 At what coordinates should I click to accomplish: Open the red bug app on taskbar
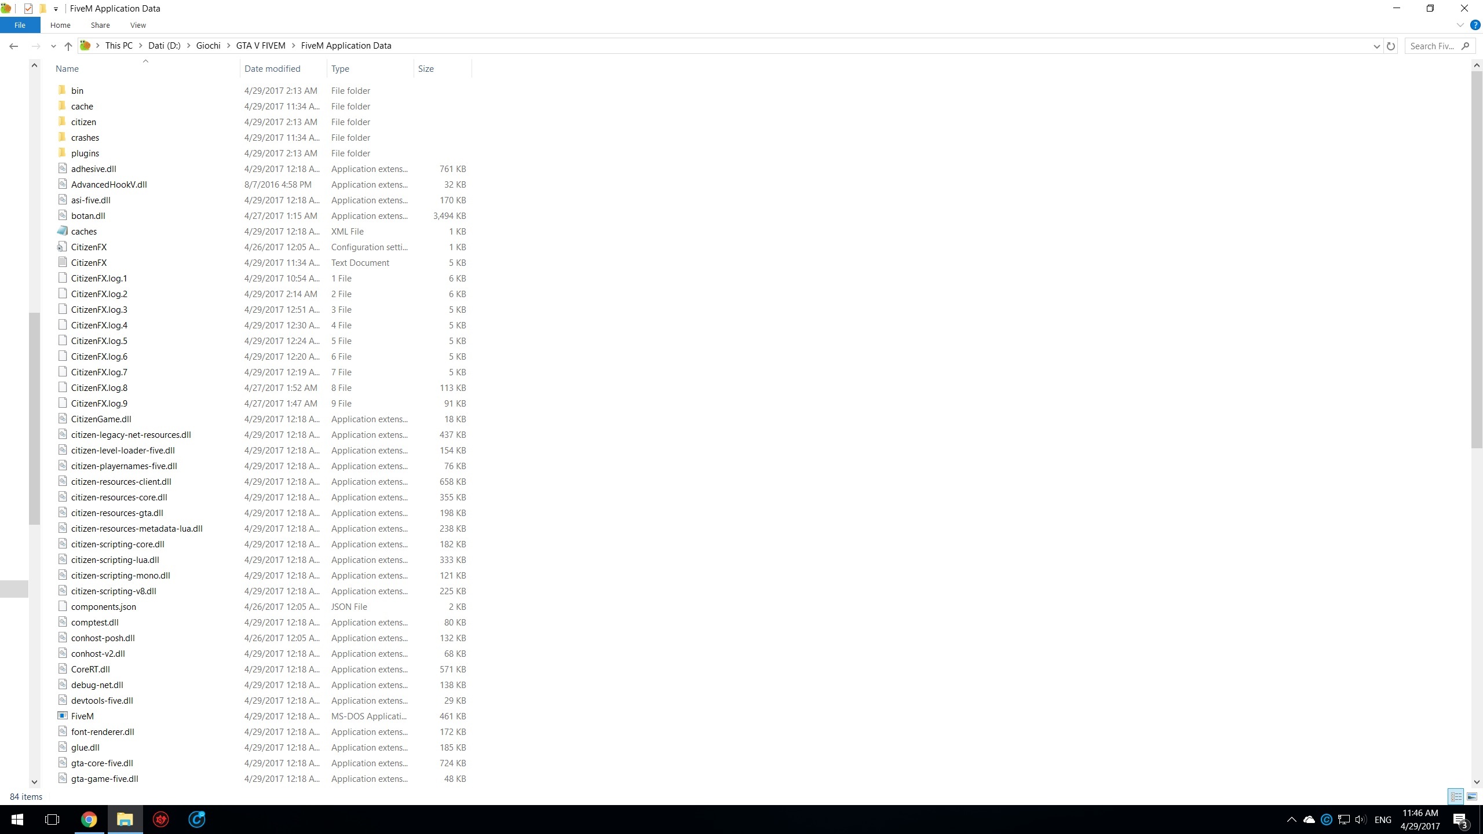(x=161, y=820)
